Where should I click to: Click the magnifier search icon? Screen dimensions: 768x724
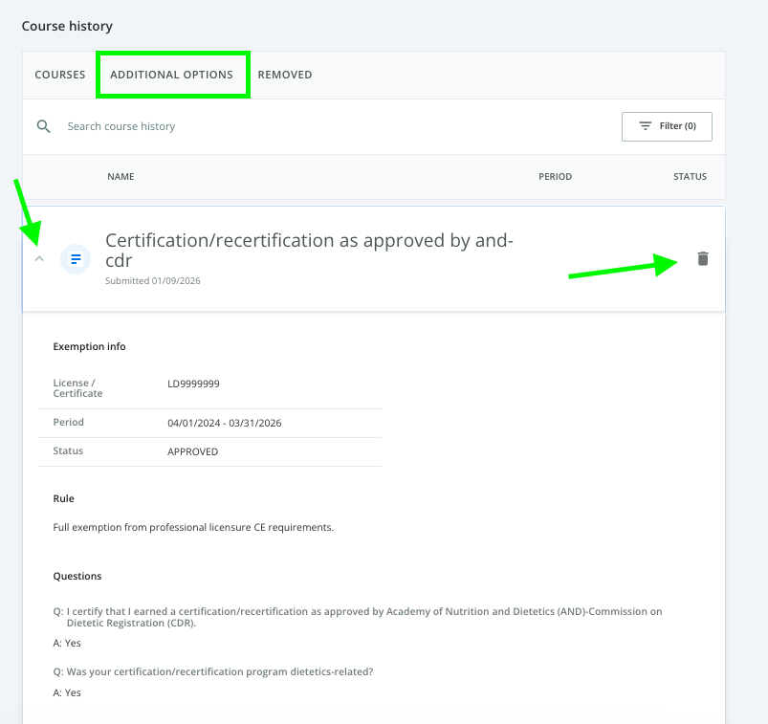click(43, 126)
